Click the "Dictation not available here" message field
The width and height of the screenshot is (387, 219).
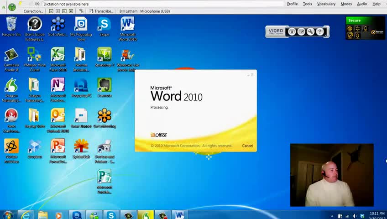coord(163,4)
